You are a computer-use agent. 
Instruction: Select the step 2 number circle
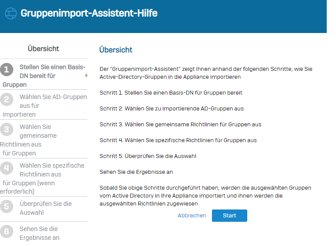coord(7,99)
